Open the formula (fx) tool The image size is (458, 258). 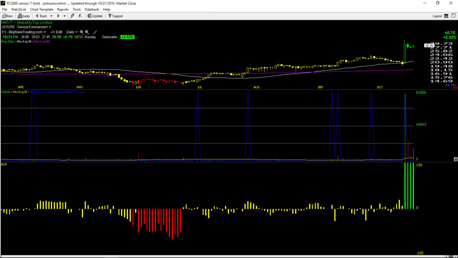[x=80, y=16]
